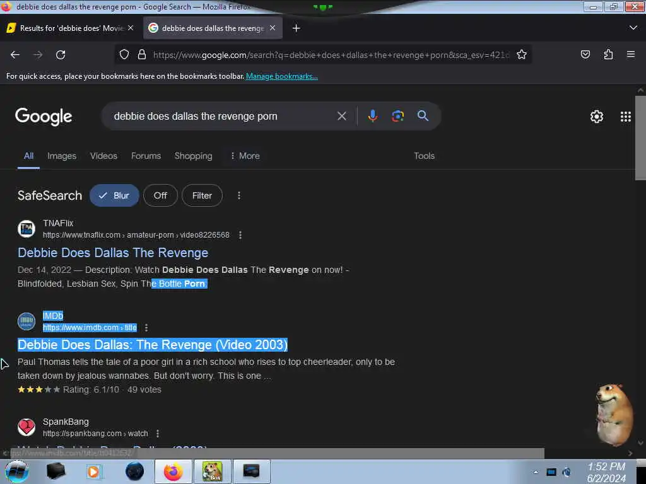646x484 pixels.
Task: Switch to the Shopping results tab
Action: [x=193, y=156]
